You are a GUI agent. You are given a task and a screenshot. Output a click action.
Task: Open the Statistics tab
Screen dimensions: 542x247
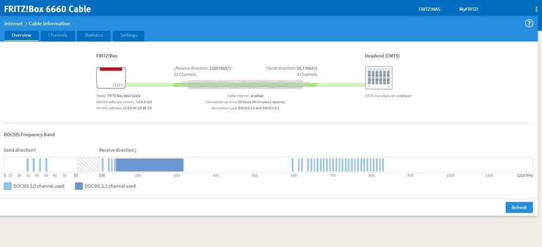tap(93, 35)
